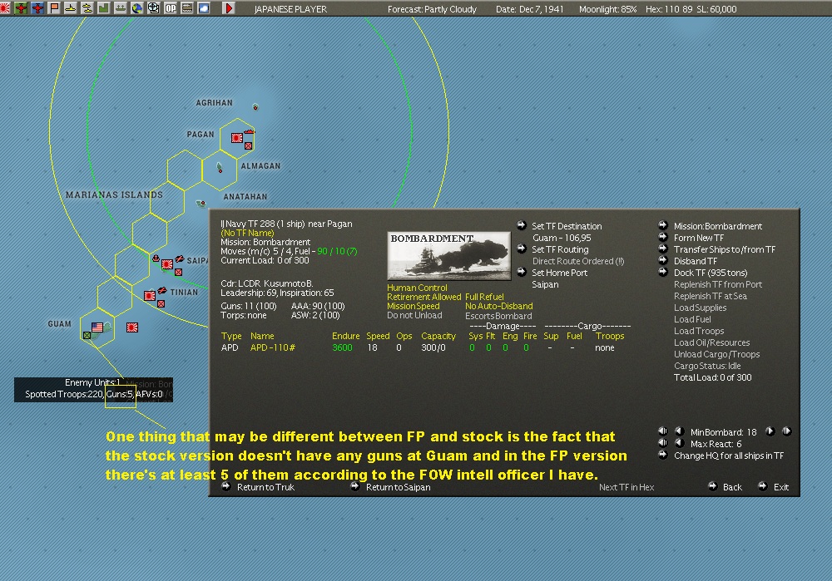Click Dock TF (935 tons)
Viewport: 832px width, 581px height.
(711, 273)
